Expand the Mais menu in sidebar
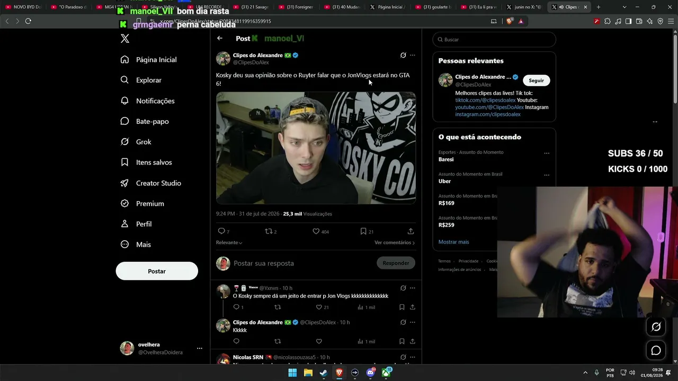678x381 pixels. (x=136, y=244)
